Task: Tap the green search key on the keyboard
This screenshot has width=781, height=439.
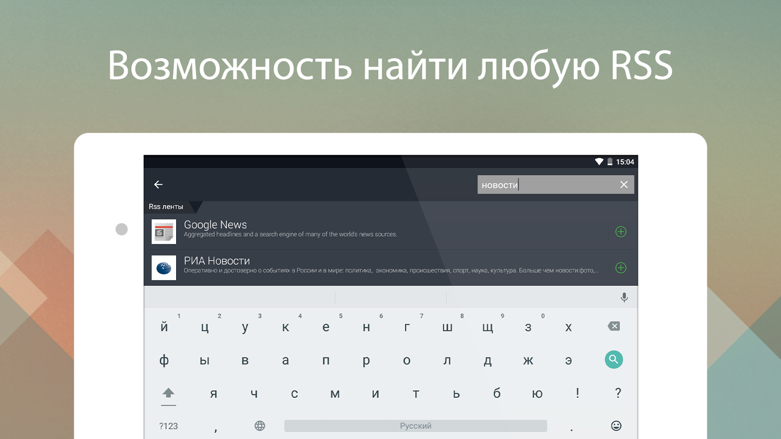Action: [614, 359]
